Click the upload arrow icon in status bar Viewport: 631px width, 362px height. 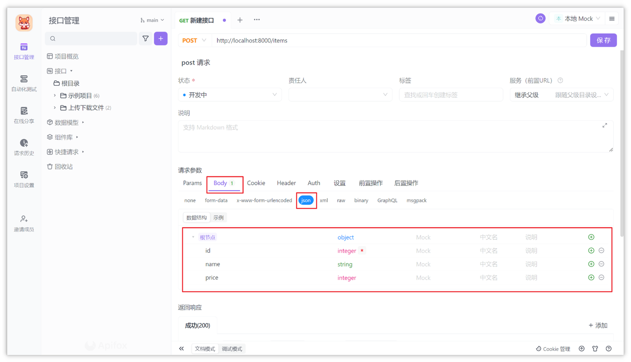pos(582,349)
